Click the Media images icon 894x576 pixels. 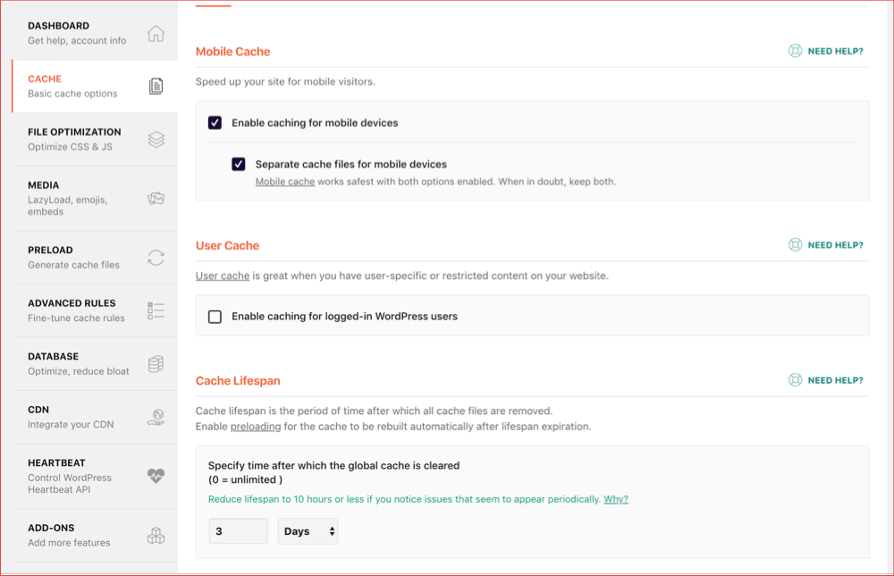coord(156,199)
